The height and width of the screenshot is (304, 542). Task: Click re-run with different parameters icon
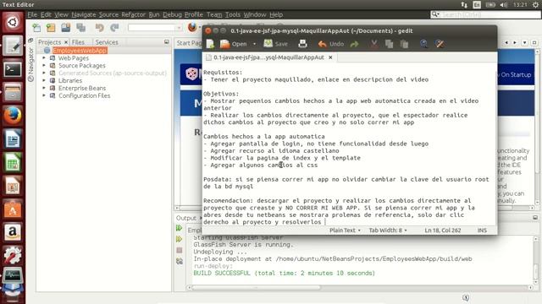click(x=179, y=239)
